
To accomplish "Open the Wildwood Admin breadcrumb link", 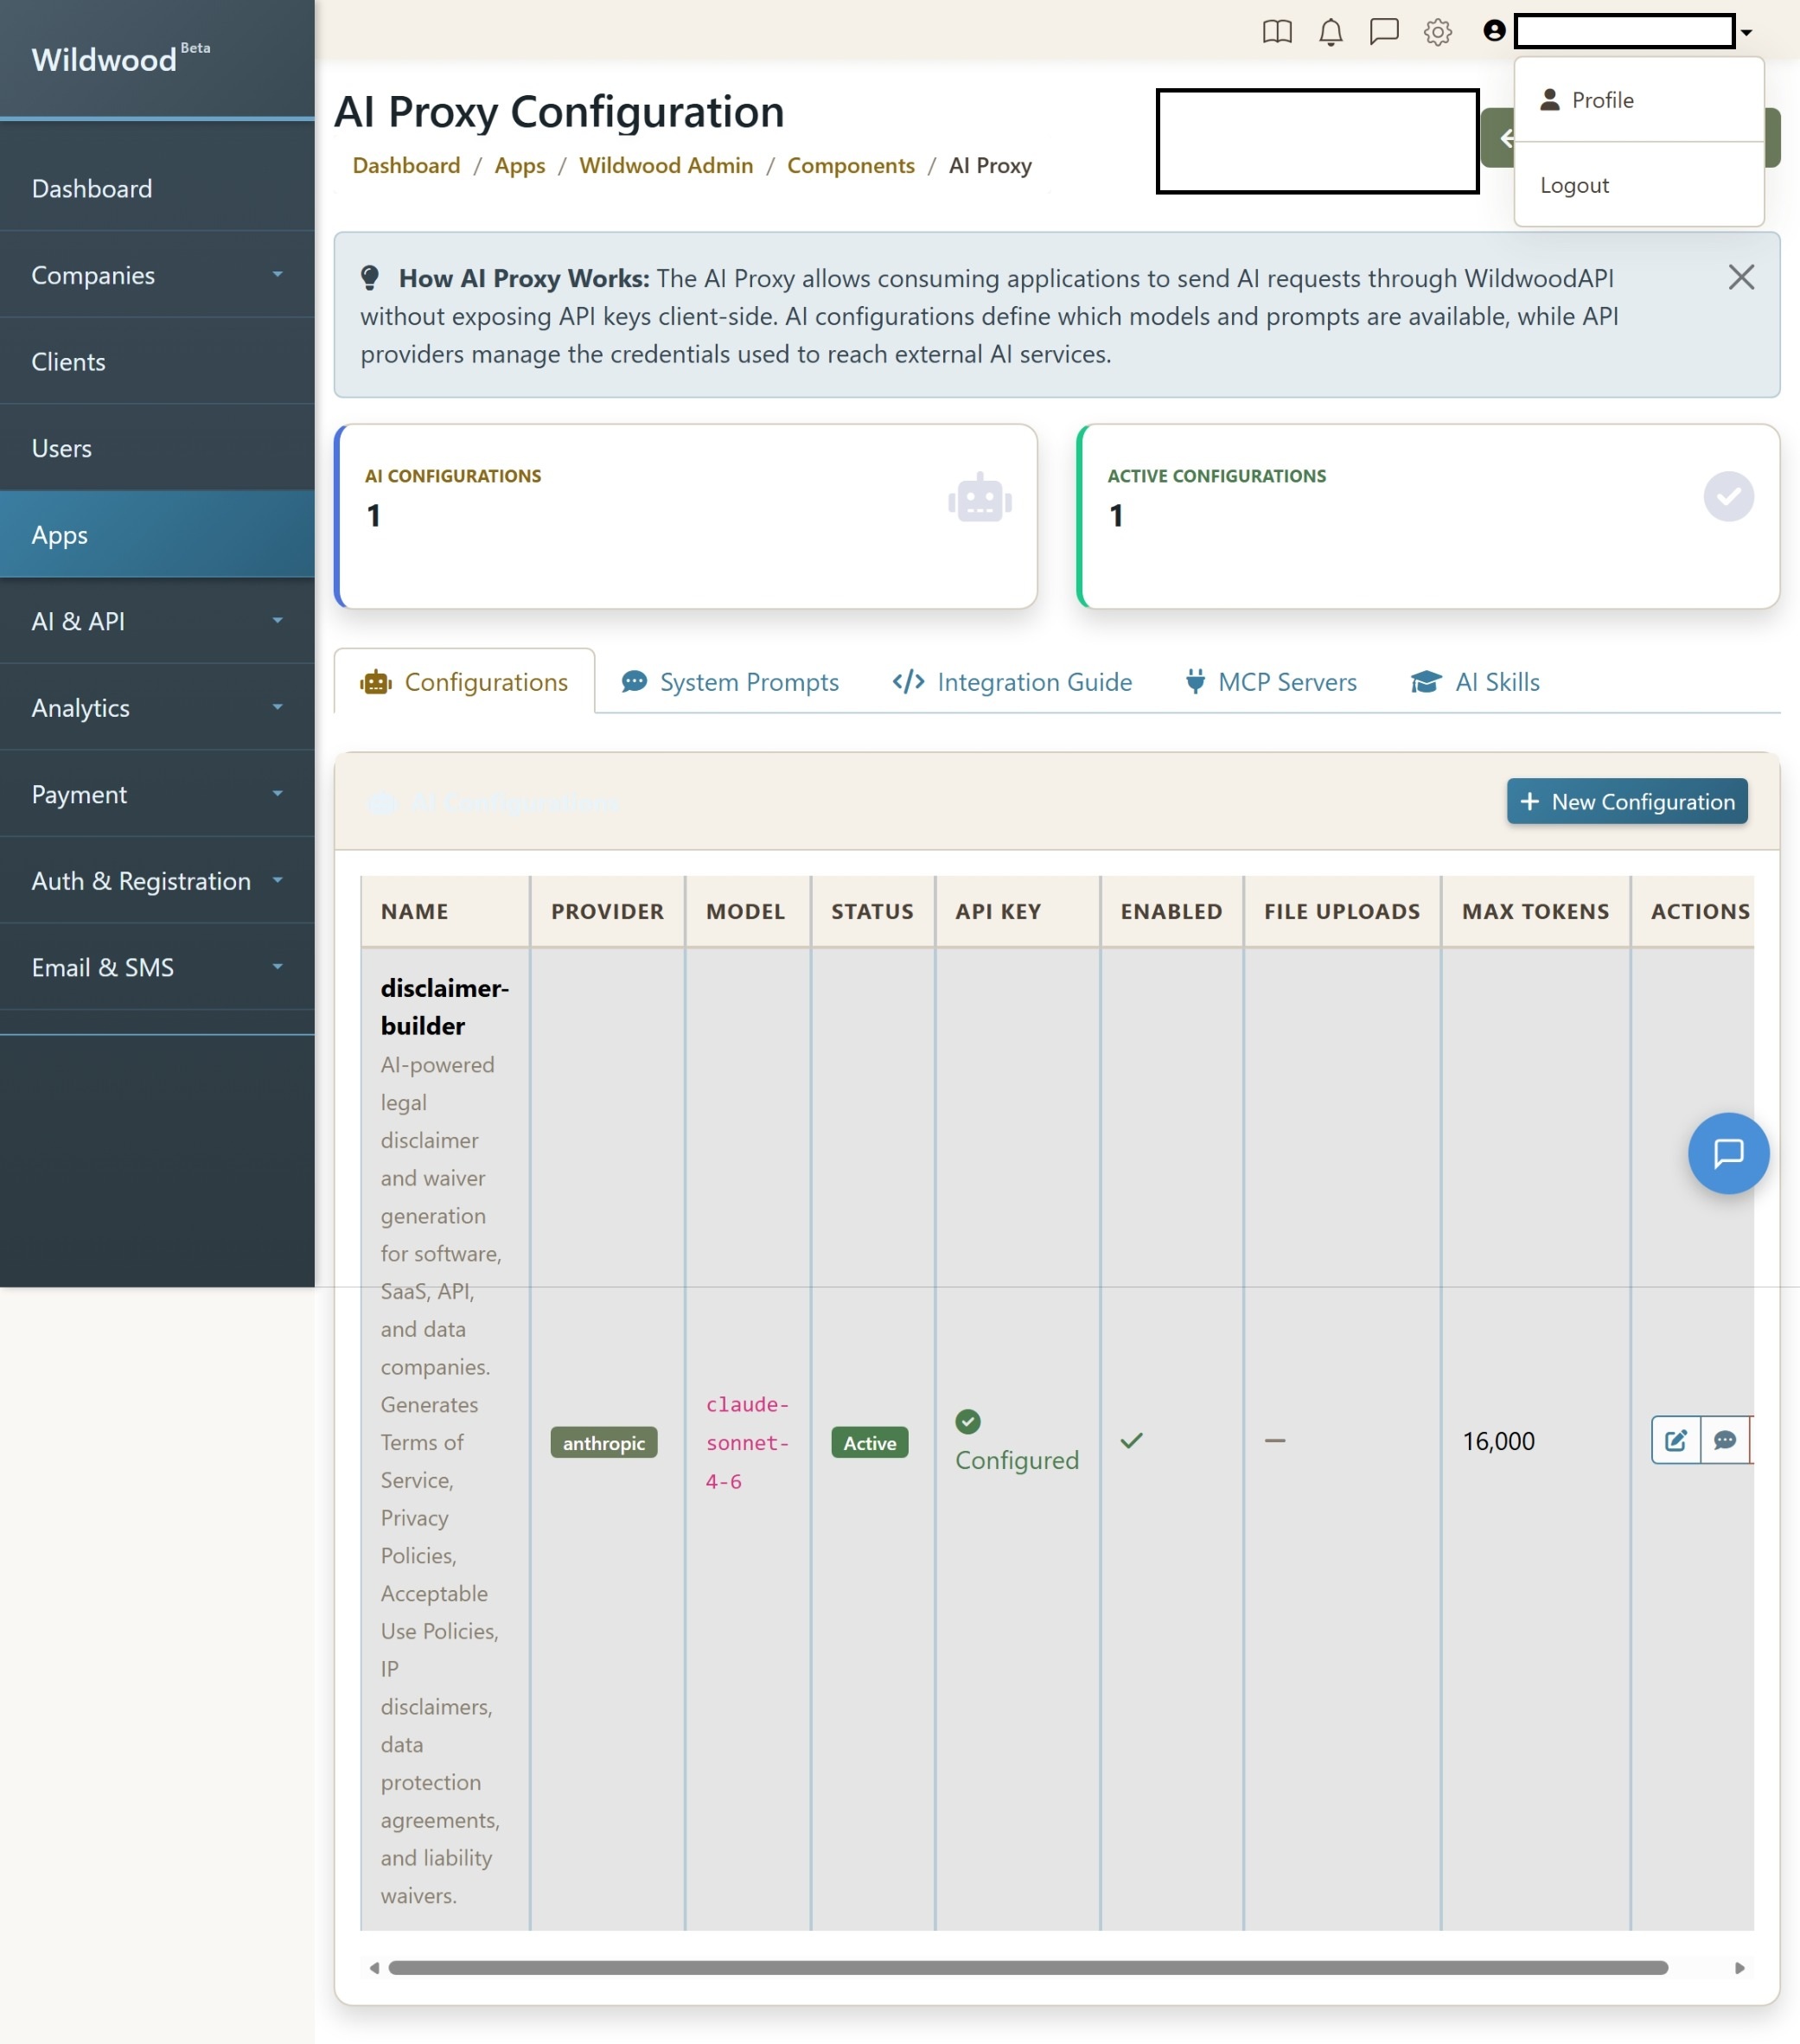I will tap(666, 165).
